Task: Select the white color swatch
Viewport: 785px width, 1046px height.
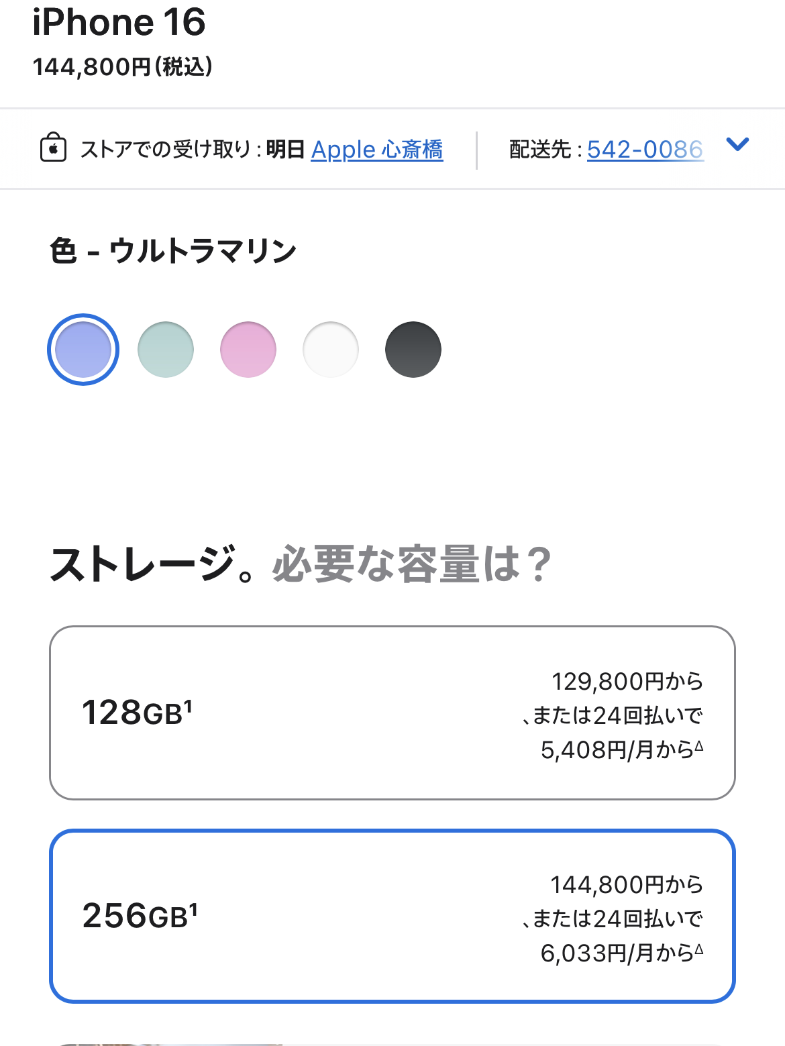Action: point(331,350)
